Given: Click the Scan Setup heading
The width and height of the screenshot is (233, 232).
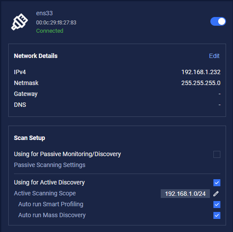Looking at the screenshot, I should pyautogui.click(x=30, y=138).
